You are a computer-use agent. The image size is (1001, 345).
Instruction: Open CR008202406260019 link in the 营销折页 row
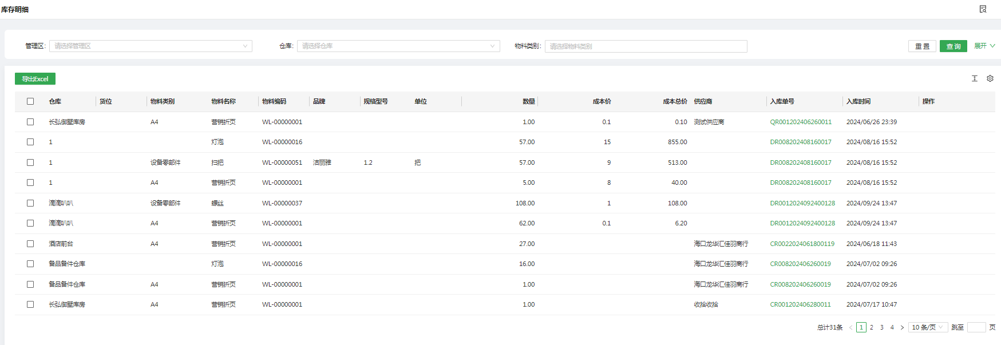[800, 284]
